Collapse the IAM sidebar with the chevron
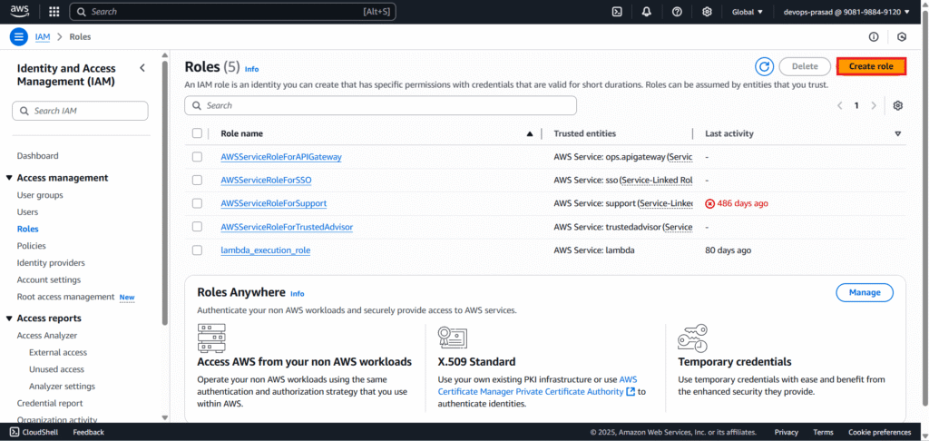 [x=142, y=68]
